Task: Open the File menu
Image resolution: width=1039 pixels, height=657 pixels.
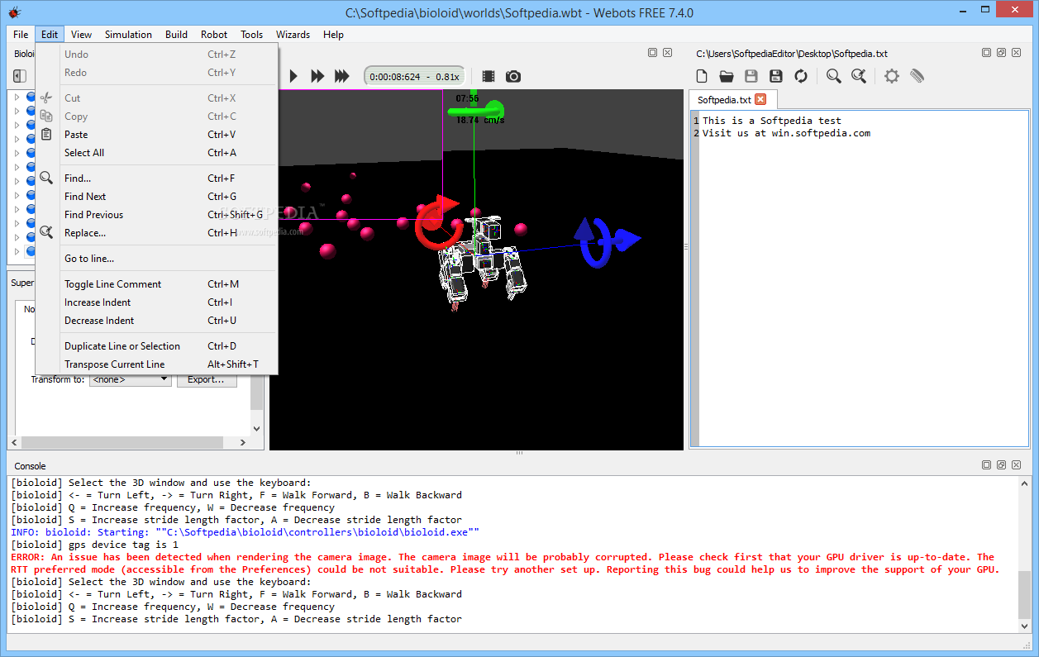Action: (x=21, y=35)
